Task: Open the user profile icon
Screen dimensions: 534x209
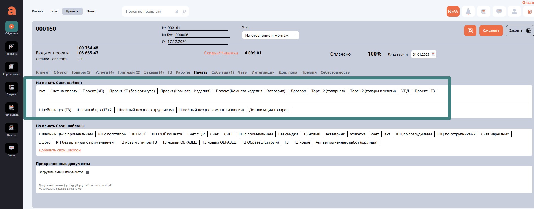Action: [514, 12]
